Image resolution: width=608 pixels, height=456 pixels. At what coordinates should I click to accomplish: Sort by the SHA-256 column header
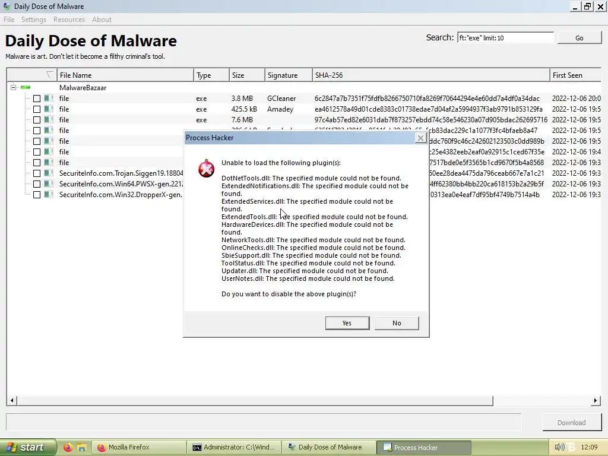pyautogui.click(x=431, y=75)
